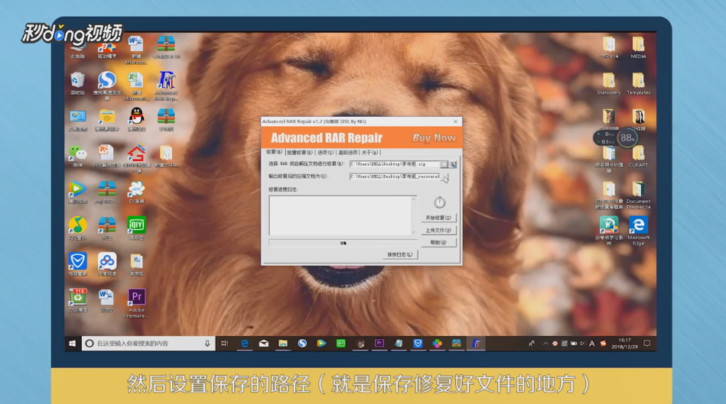Open the 选项 (Options) tab
The image size is (726, 404).
tap(325, 153)
